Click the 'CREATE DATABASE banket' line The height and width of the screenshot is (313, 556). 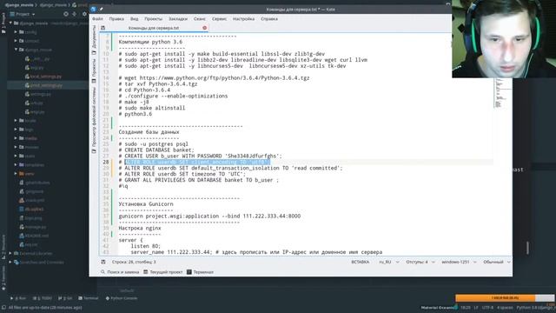(156, 150)
